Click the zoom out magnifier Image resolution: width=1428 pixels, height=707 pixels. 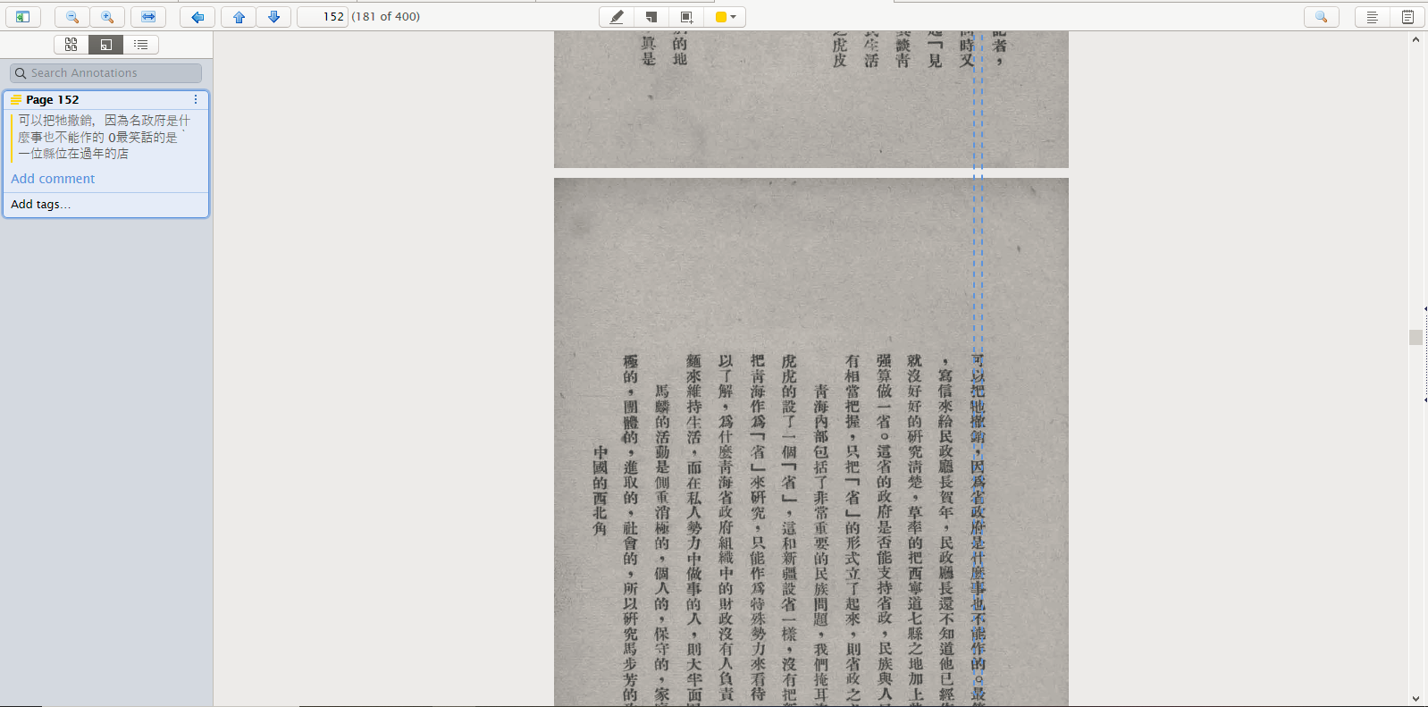(x=72, y=17)
